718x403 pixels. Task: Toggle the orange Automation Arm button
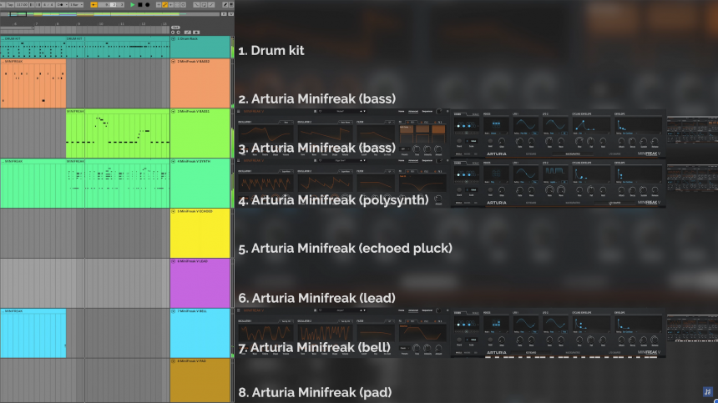tap(164, 4)
